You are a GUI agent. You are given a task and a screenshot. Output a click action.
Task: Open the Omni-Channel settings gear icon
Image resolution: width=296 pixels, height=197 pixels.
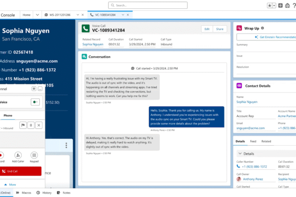pos(34,89)
